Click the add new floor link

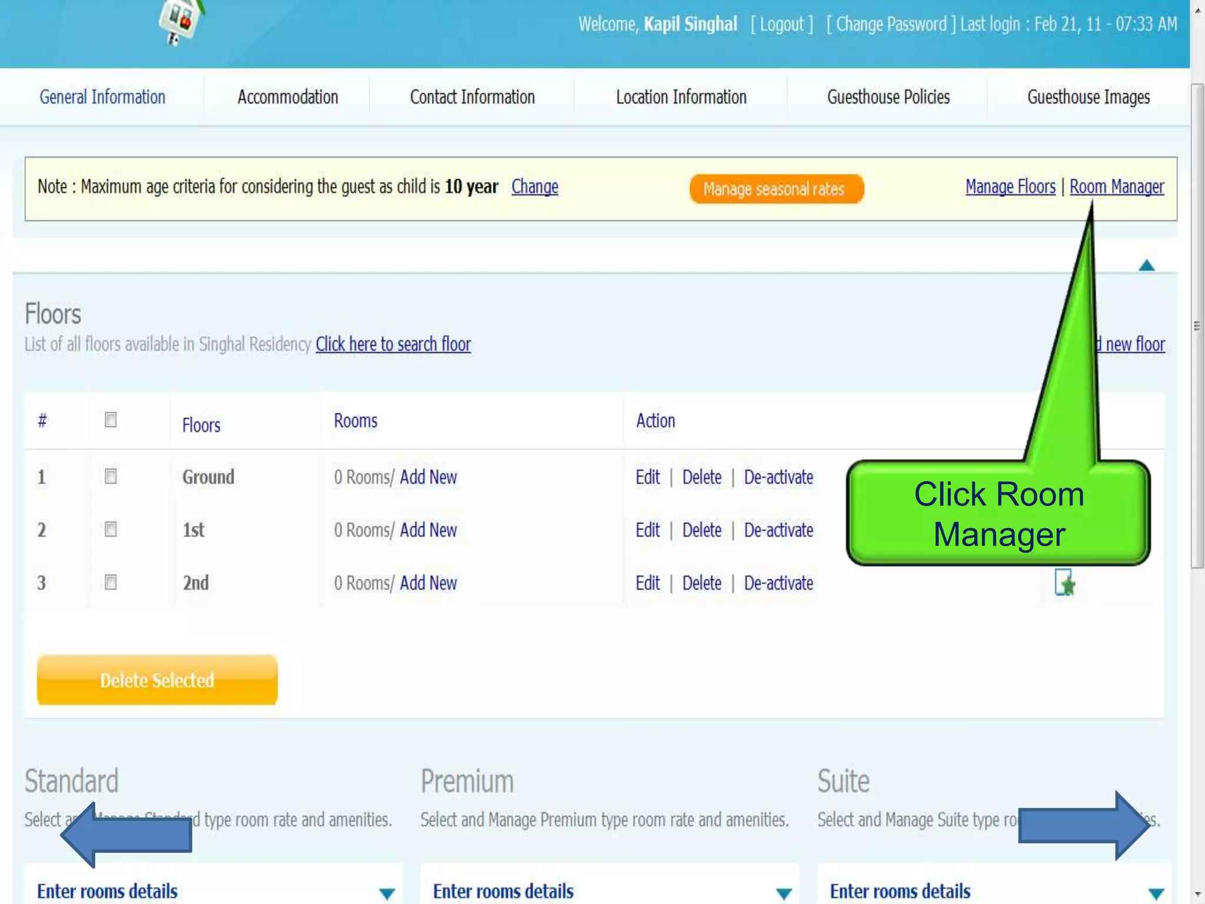[1130, 344]
